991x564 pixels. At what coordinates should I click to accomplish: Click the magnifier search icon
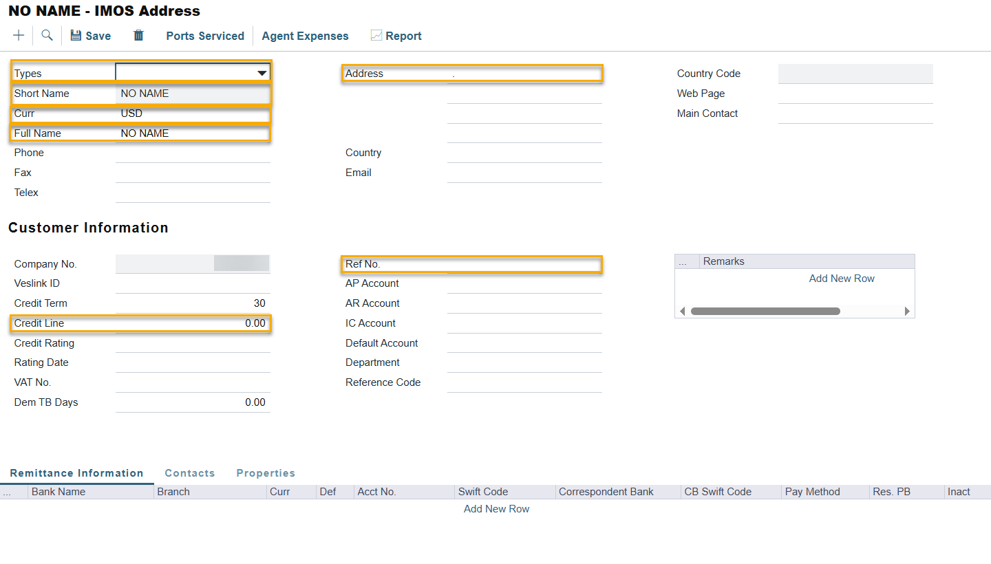click(x=47, y=36)
